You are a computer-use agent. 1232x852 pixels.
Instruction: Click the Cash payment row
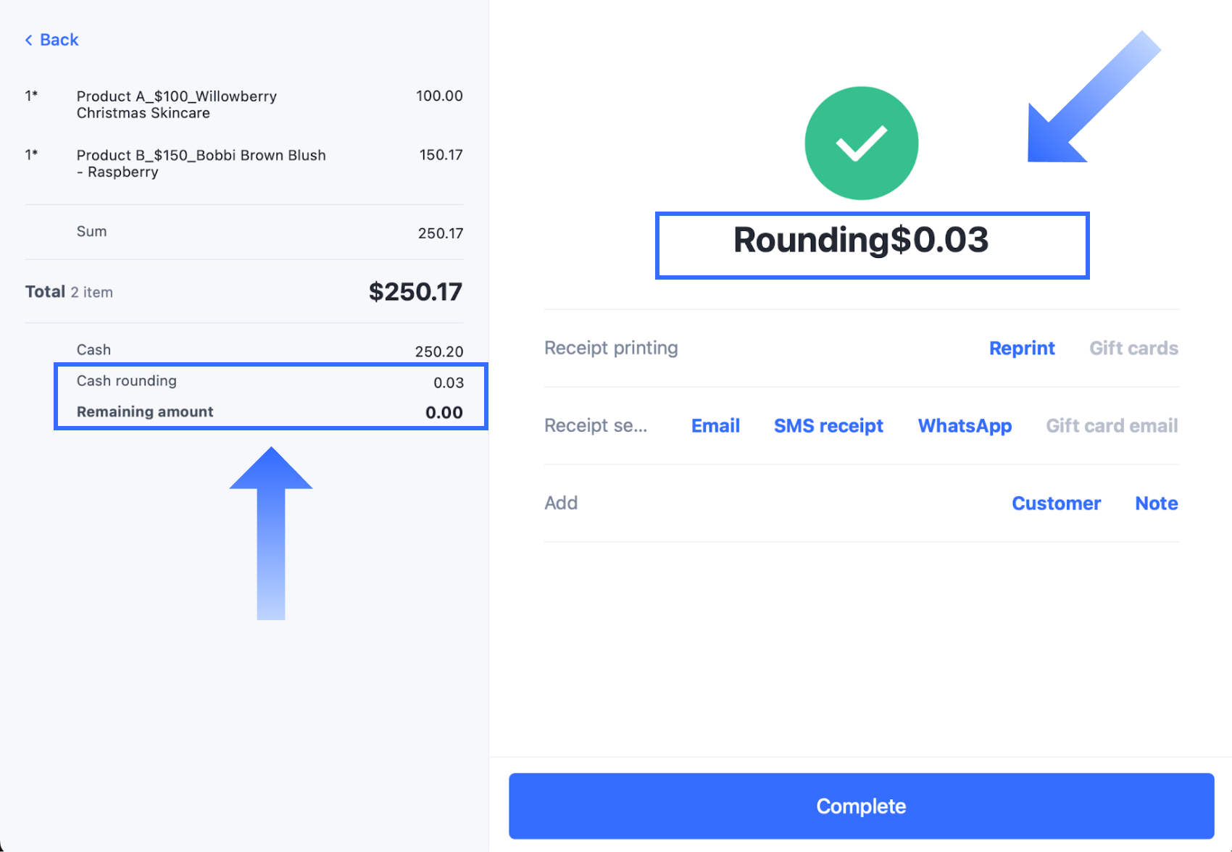270,351
